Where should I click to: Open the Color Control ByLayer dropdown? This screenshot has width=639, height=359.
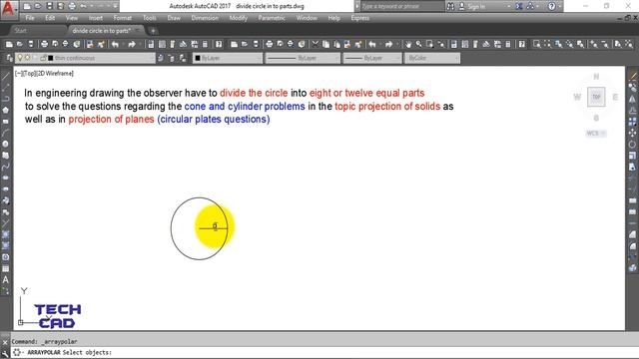(228, 58)
